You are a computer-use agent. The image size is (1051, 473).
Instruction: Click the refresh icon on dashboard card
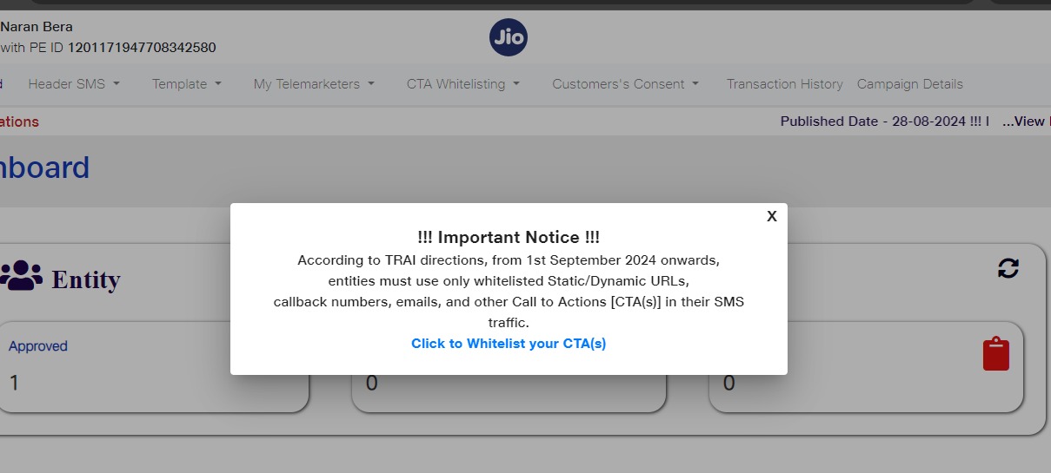[x=1008, y=268]
